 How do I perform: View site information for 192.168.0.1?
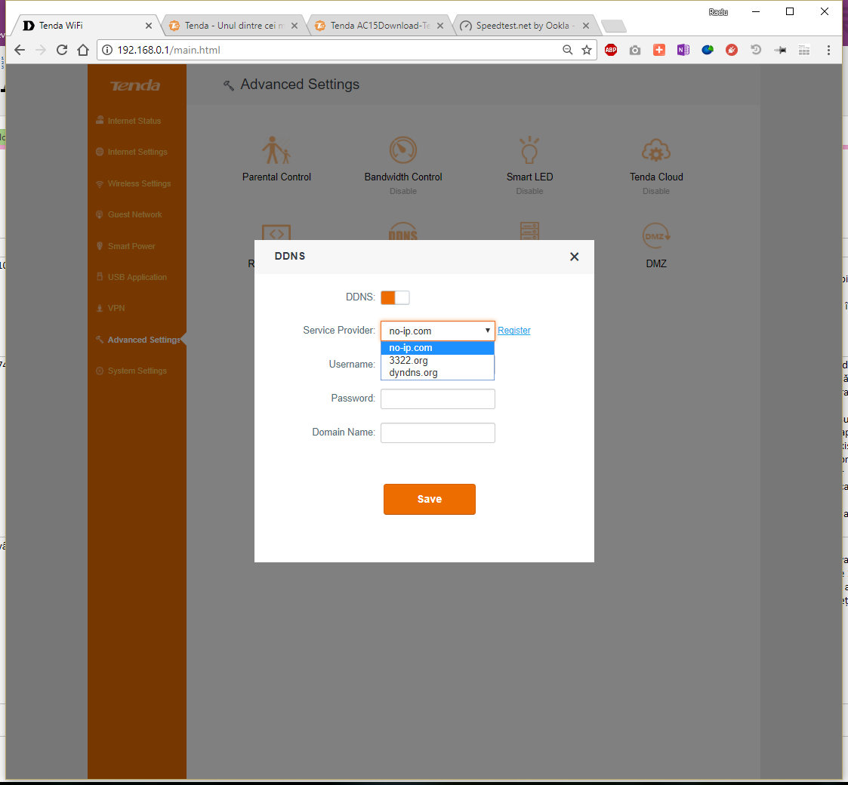(x=107, y=50)
